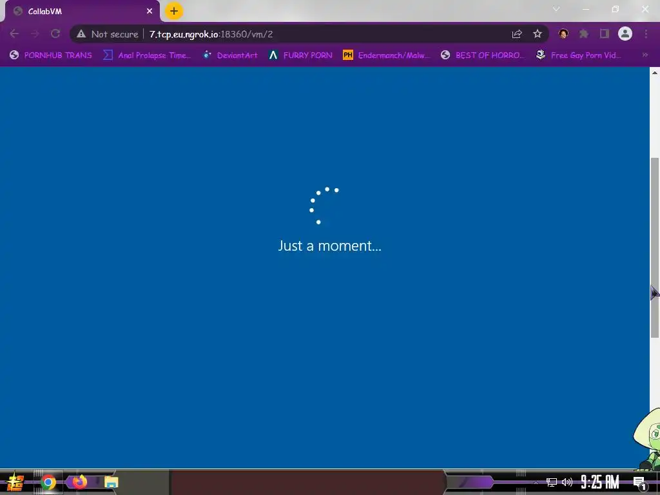The width and height of the screenshot is (660, 495).
Task: Restore down the Chrome window
Action: (616, 9)
